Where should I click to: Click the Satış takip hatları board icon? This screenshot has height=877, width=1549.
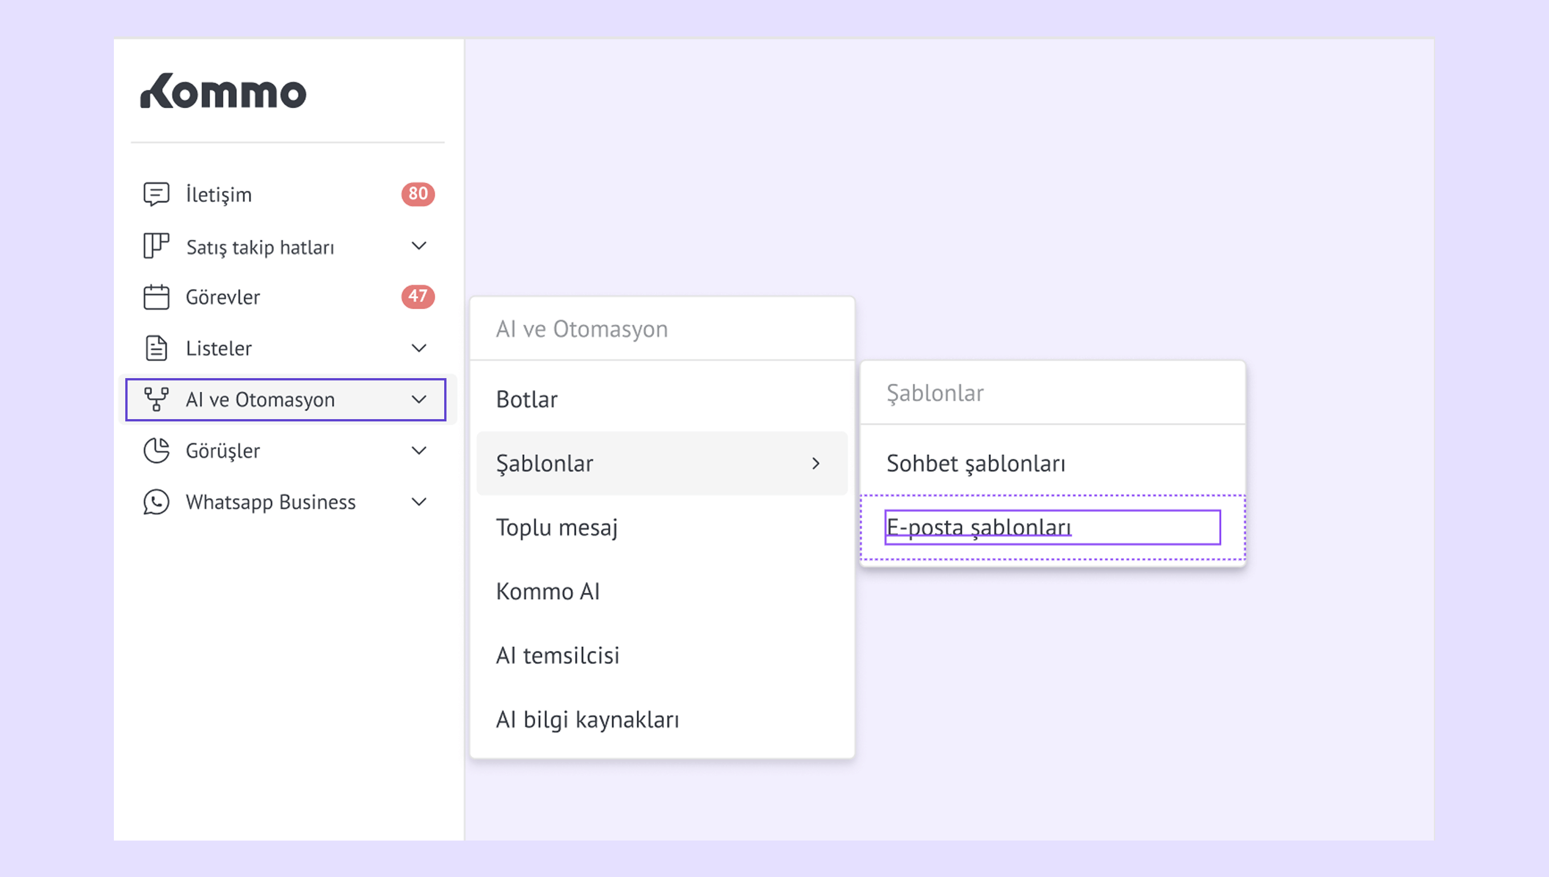[156, 246]
